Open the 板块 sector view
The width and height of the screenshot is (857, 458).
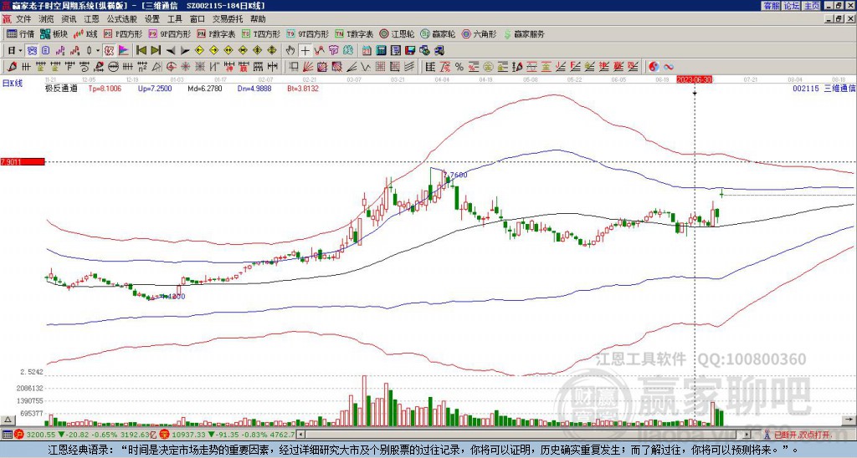pos(54,33)
